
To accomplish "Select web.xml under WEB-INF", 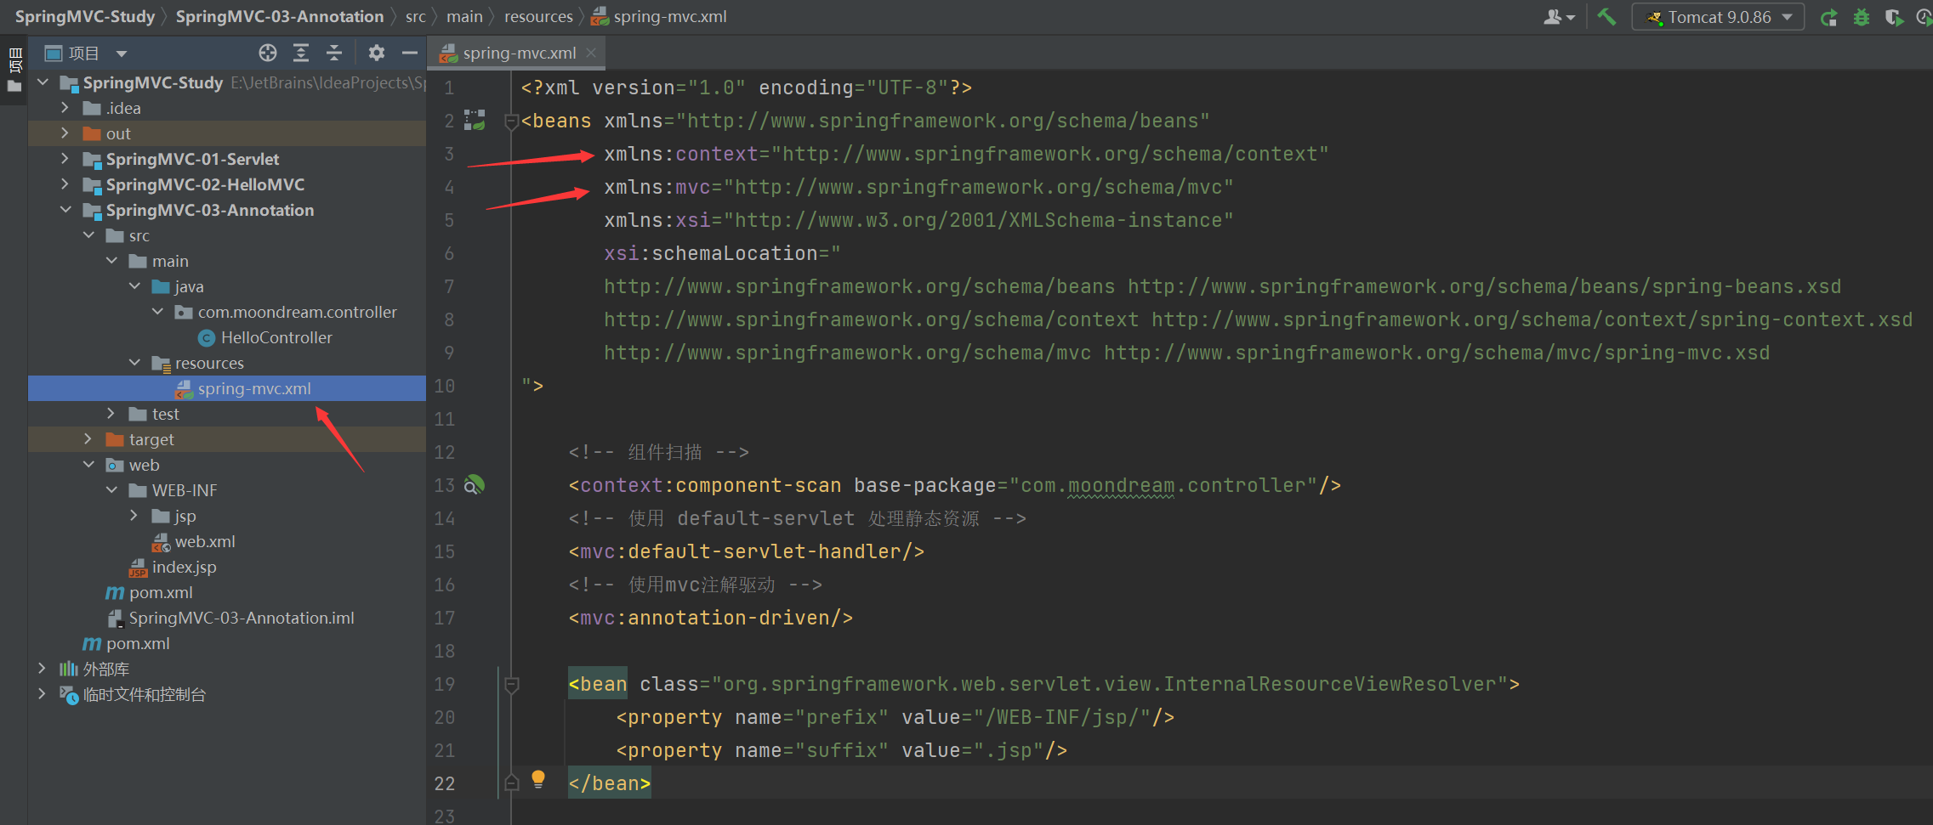I will pyautogui.click(x=205, y=541).
